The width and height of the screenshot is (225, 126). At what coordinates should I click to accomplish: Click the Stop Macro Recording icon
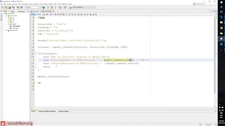coord(87,14)
